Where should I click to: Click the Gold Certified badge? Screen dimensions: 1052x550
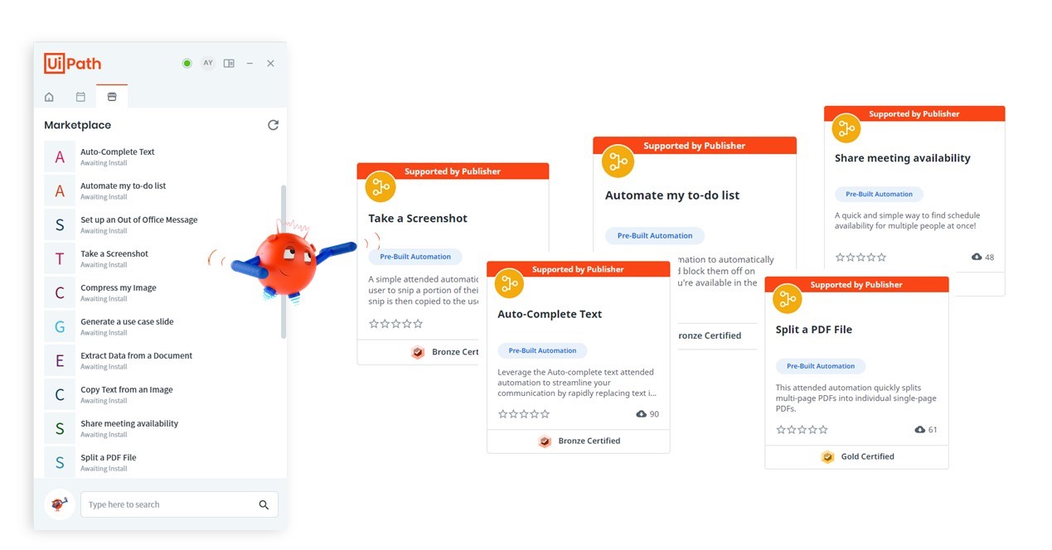pyautogui.click(x=857, y=456)
